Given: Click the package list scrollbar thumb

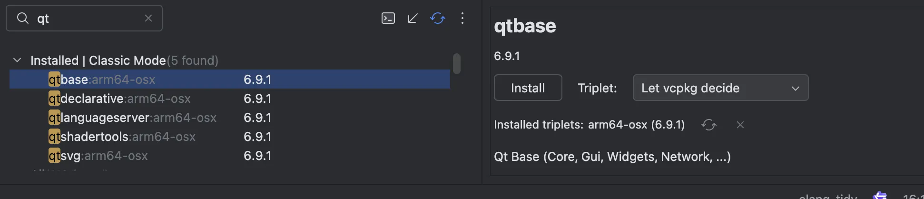Looking at the screenshot, I should (x=457, y=64).
